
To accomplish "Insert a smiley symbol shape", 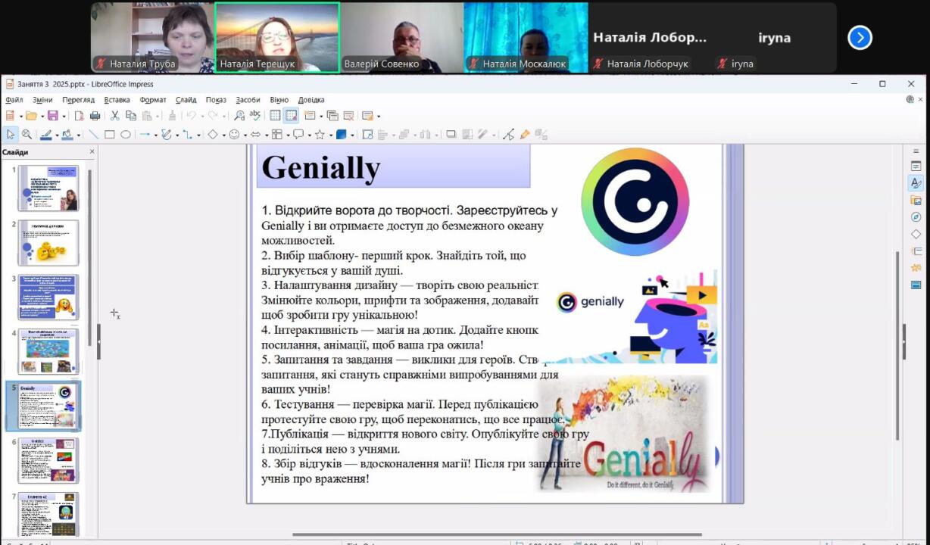I will 234,135.
